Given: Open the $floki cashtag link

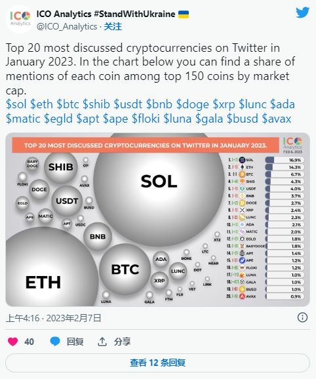Looking at the screenshot, I should click(x=146, y=119).
